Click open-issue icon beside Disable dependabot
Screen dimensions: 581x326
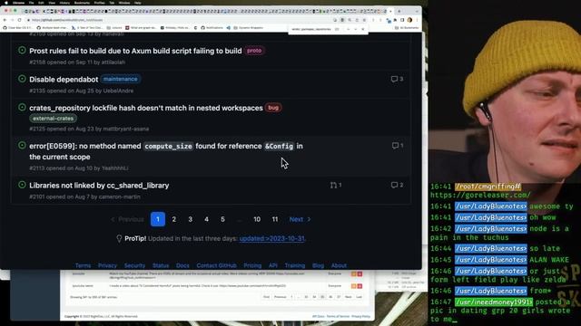pyautogui.click(x=22, y=79)
